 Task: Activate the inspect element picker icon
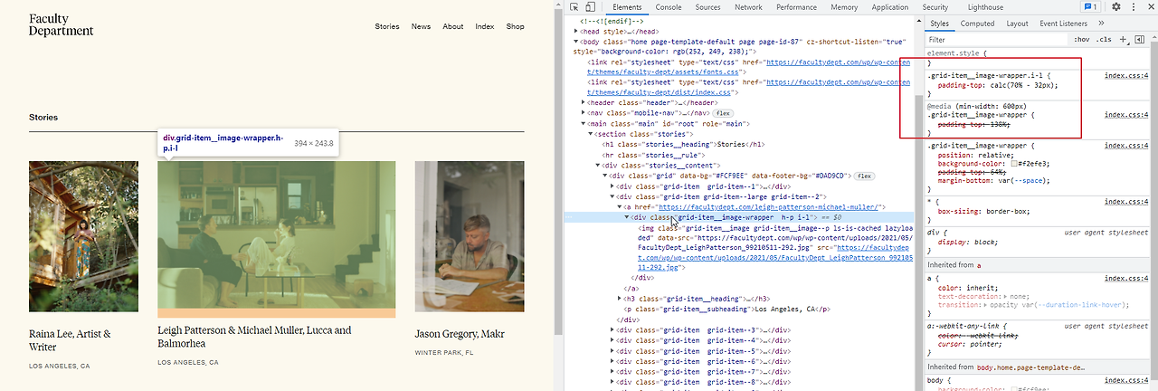click(x=574, y=7)
